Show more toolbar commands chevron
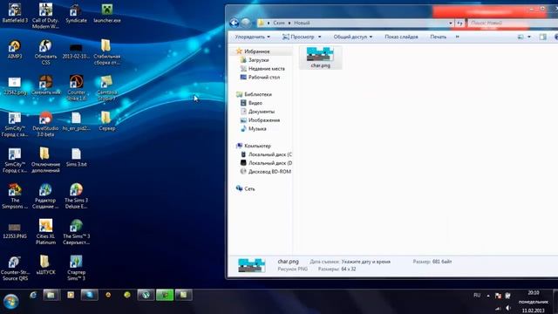 [457, 37]
